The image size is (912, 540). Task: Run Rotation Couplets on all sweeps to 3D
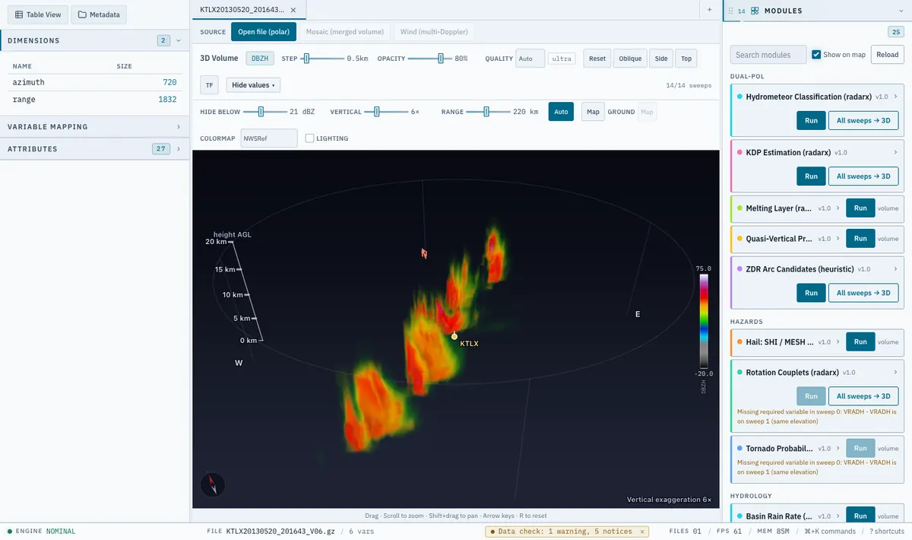coord(863,396)
